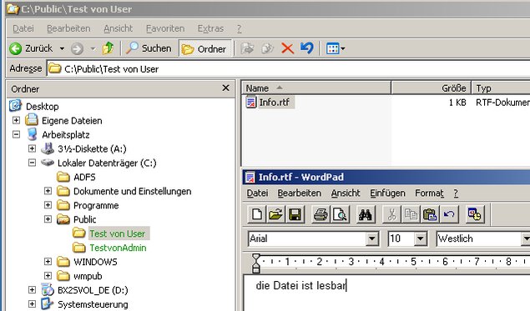Screen dimensions: 530x311
Task: Expand Dokumente und Einstellungen folder
Action: click(48, 191)
